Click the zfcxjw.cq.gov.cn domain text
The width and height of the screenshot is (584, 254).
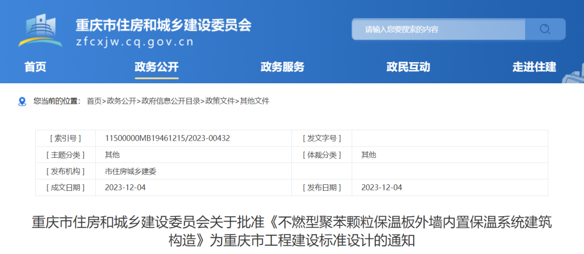click(x=135, y=42)
